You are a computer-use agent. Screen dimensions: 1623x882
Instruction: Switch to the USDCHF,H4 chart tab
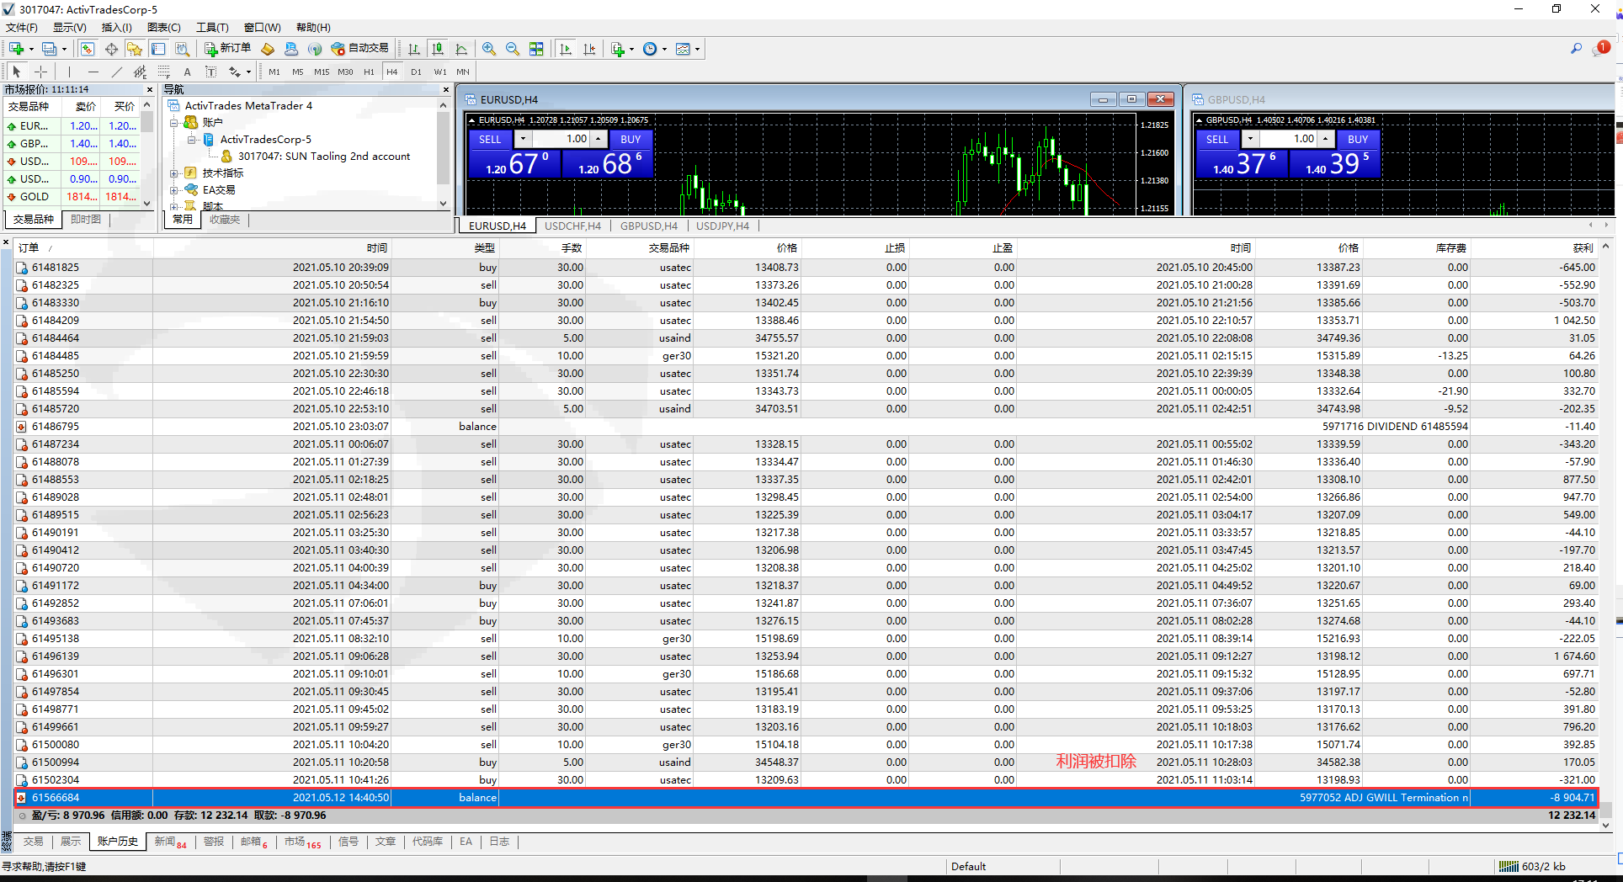point(572,226)
